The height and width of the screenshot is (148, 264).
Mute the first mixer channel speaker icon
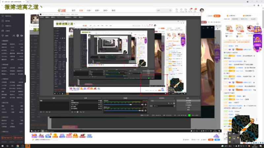point(143,105)
